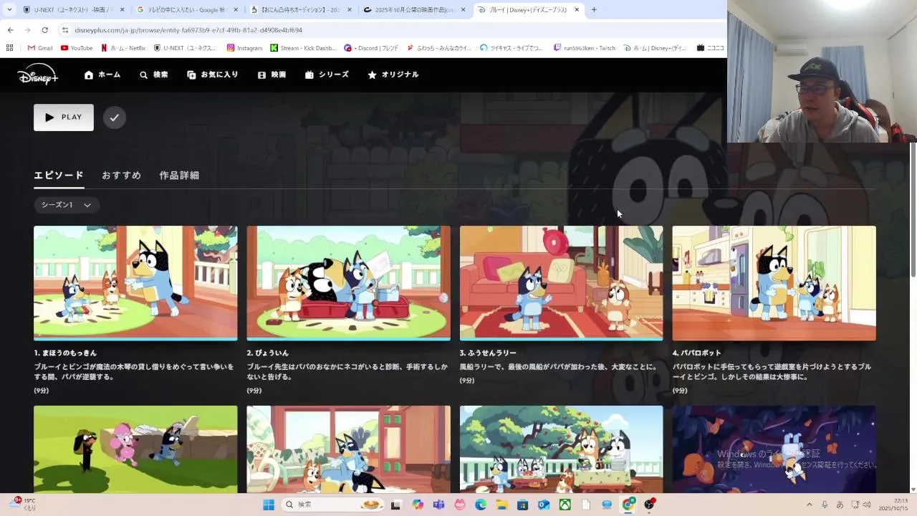This screenshot has width=917, height=516.
Task: Toggle the watchlist checkmark button
Action: click(x=115, y=118)
